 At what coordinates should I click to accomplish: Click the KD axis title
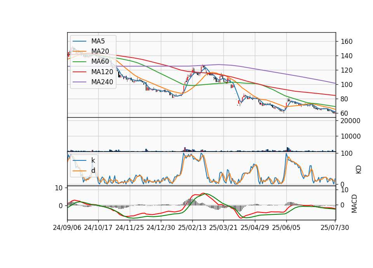click(x=359, y=169)
